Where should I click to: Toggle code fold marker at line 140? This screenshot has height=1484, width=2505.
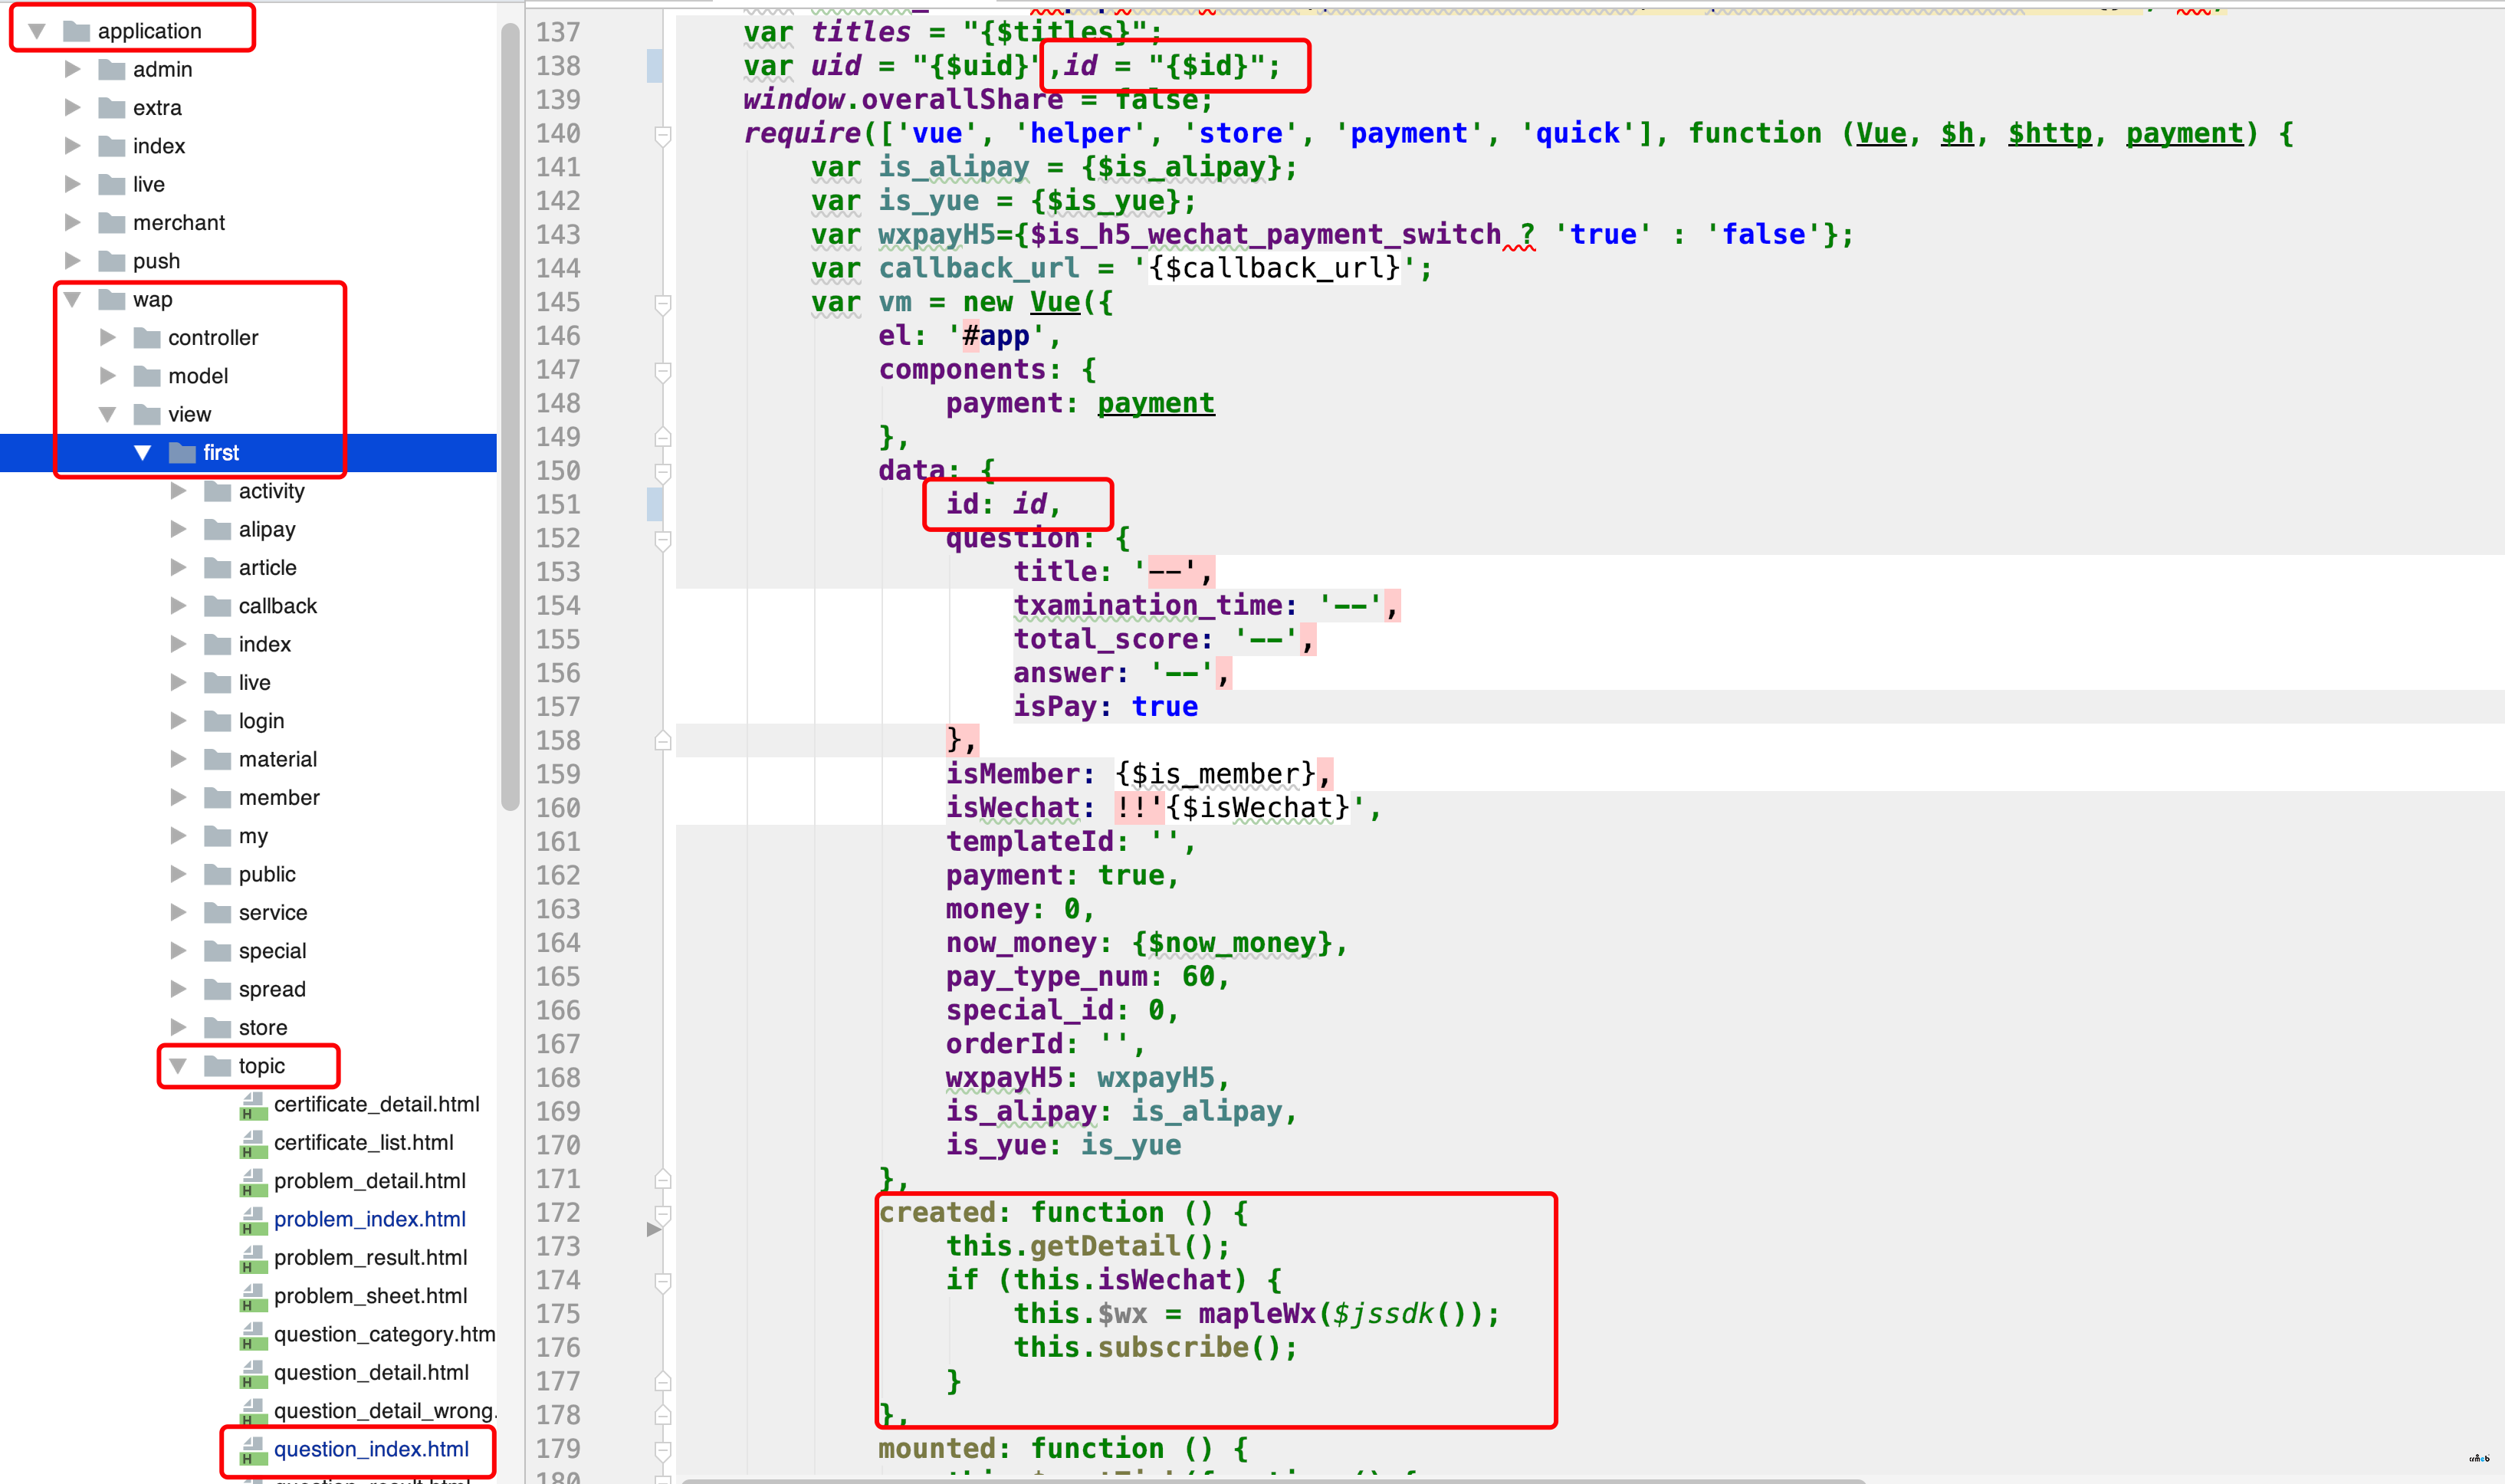(x=662, y=134)
